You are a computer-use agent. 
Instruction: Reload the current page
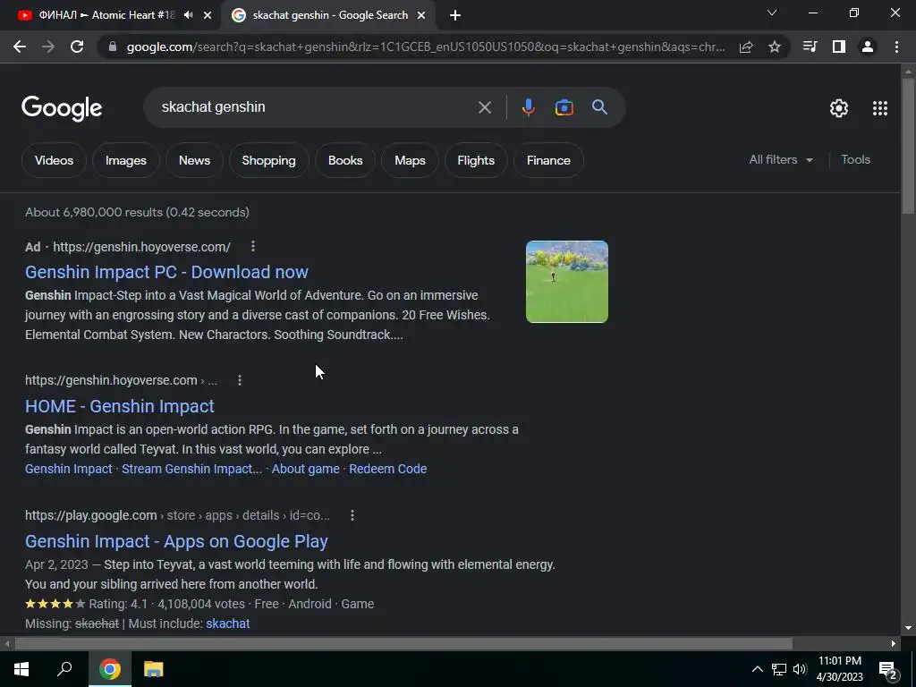pyautogui.click(x=77, y=47)
